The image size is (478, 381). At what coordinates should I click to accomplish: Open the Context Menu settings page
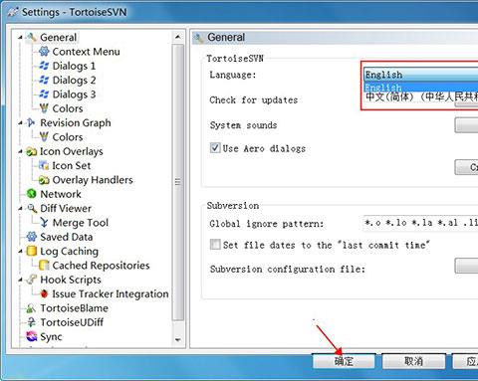86,52
